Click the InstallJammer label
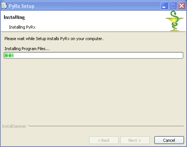 click(14, 126)
